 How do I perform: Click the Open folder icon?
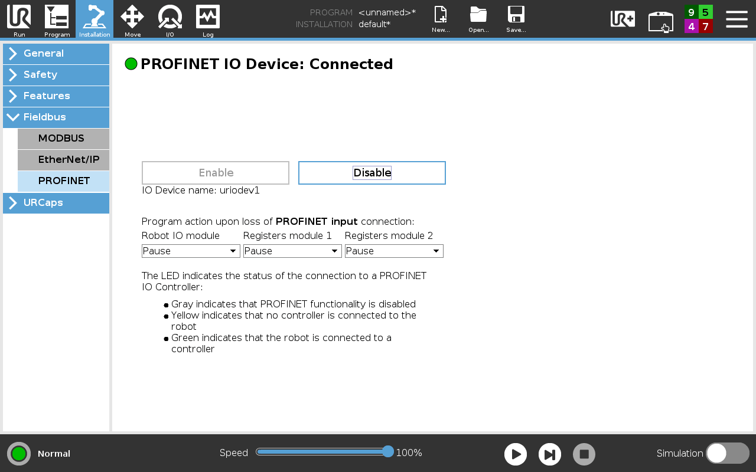(x=478, y=19)
